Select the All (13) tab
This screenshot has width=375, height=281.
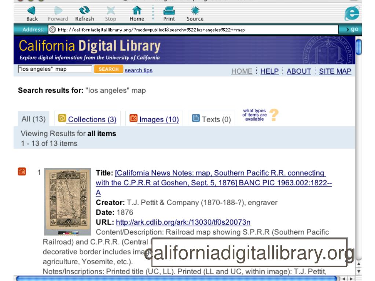[33, 119]
